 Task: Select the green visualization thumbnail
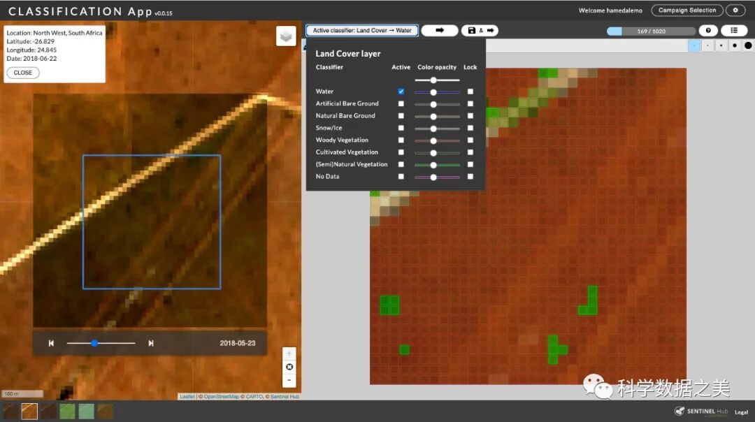click(x=67, y=411)
